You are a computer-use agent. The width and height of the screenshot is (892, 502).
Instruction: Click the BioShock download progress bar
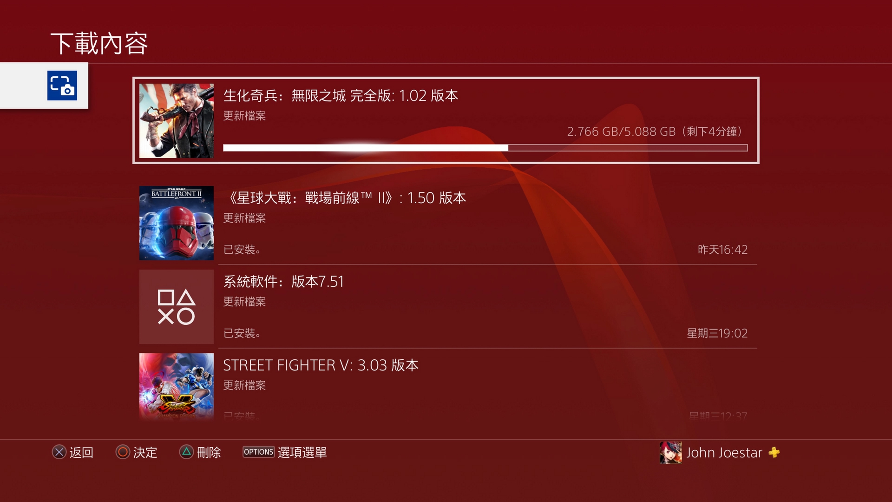point(485,148)
